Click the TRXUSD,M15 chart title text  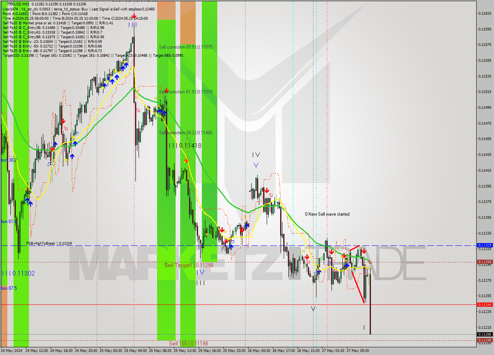pyautogui.click(x=18, y=4)
